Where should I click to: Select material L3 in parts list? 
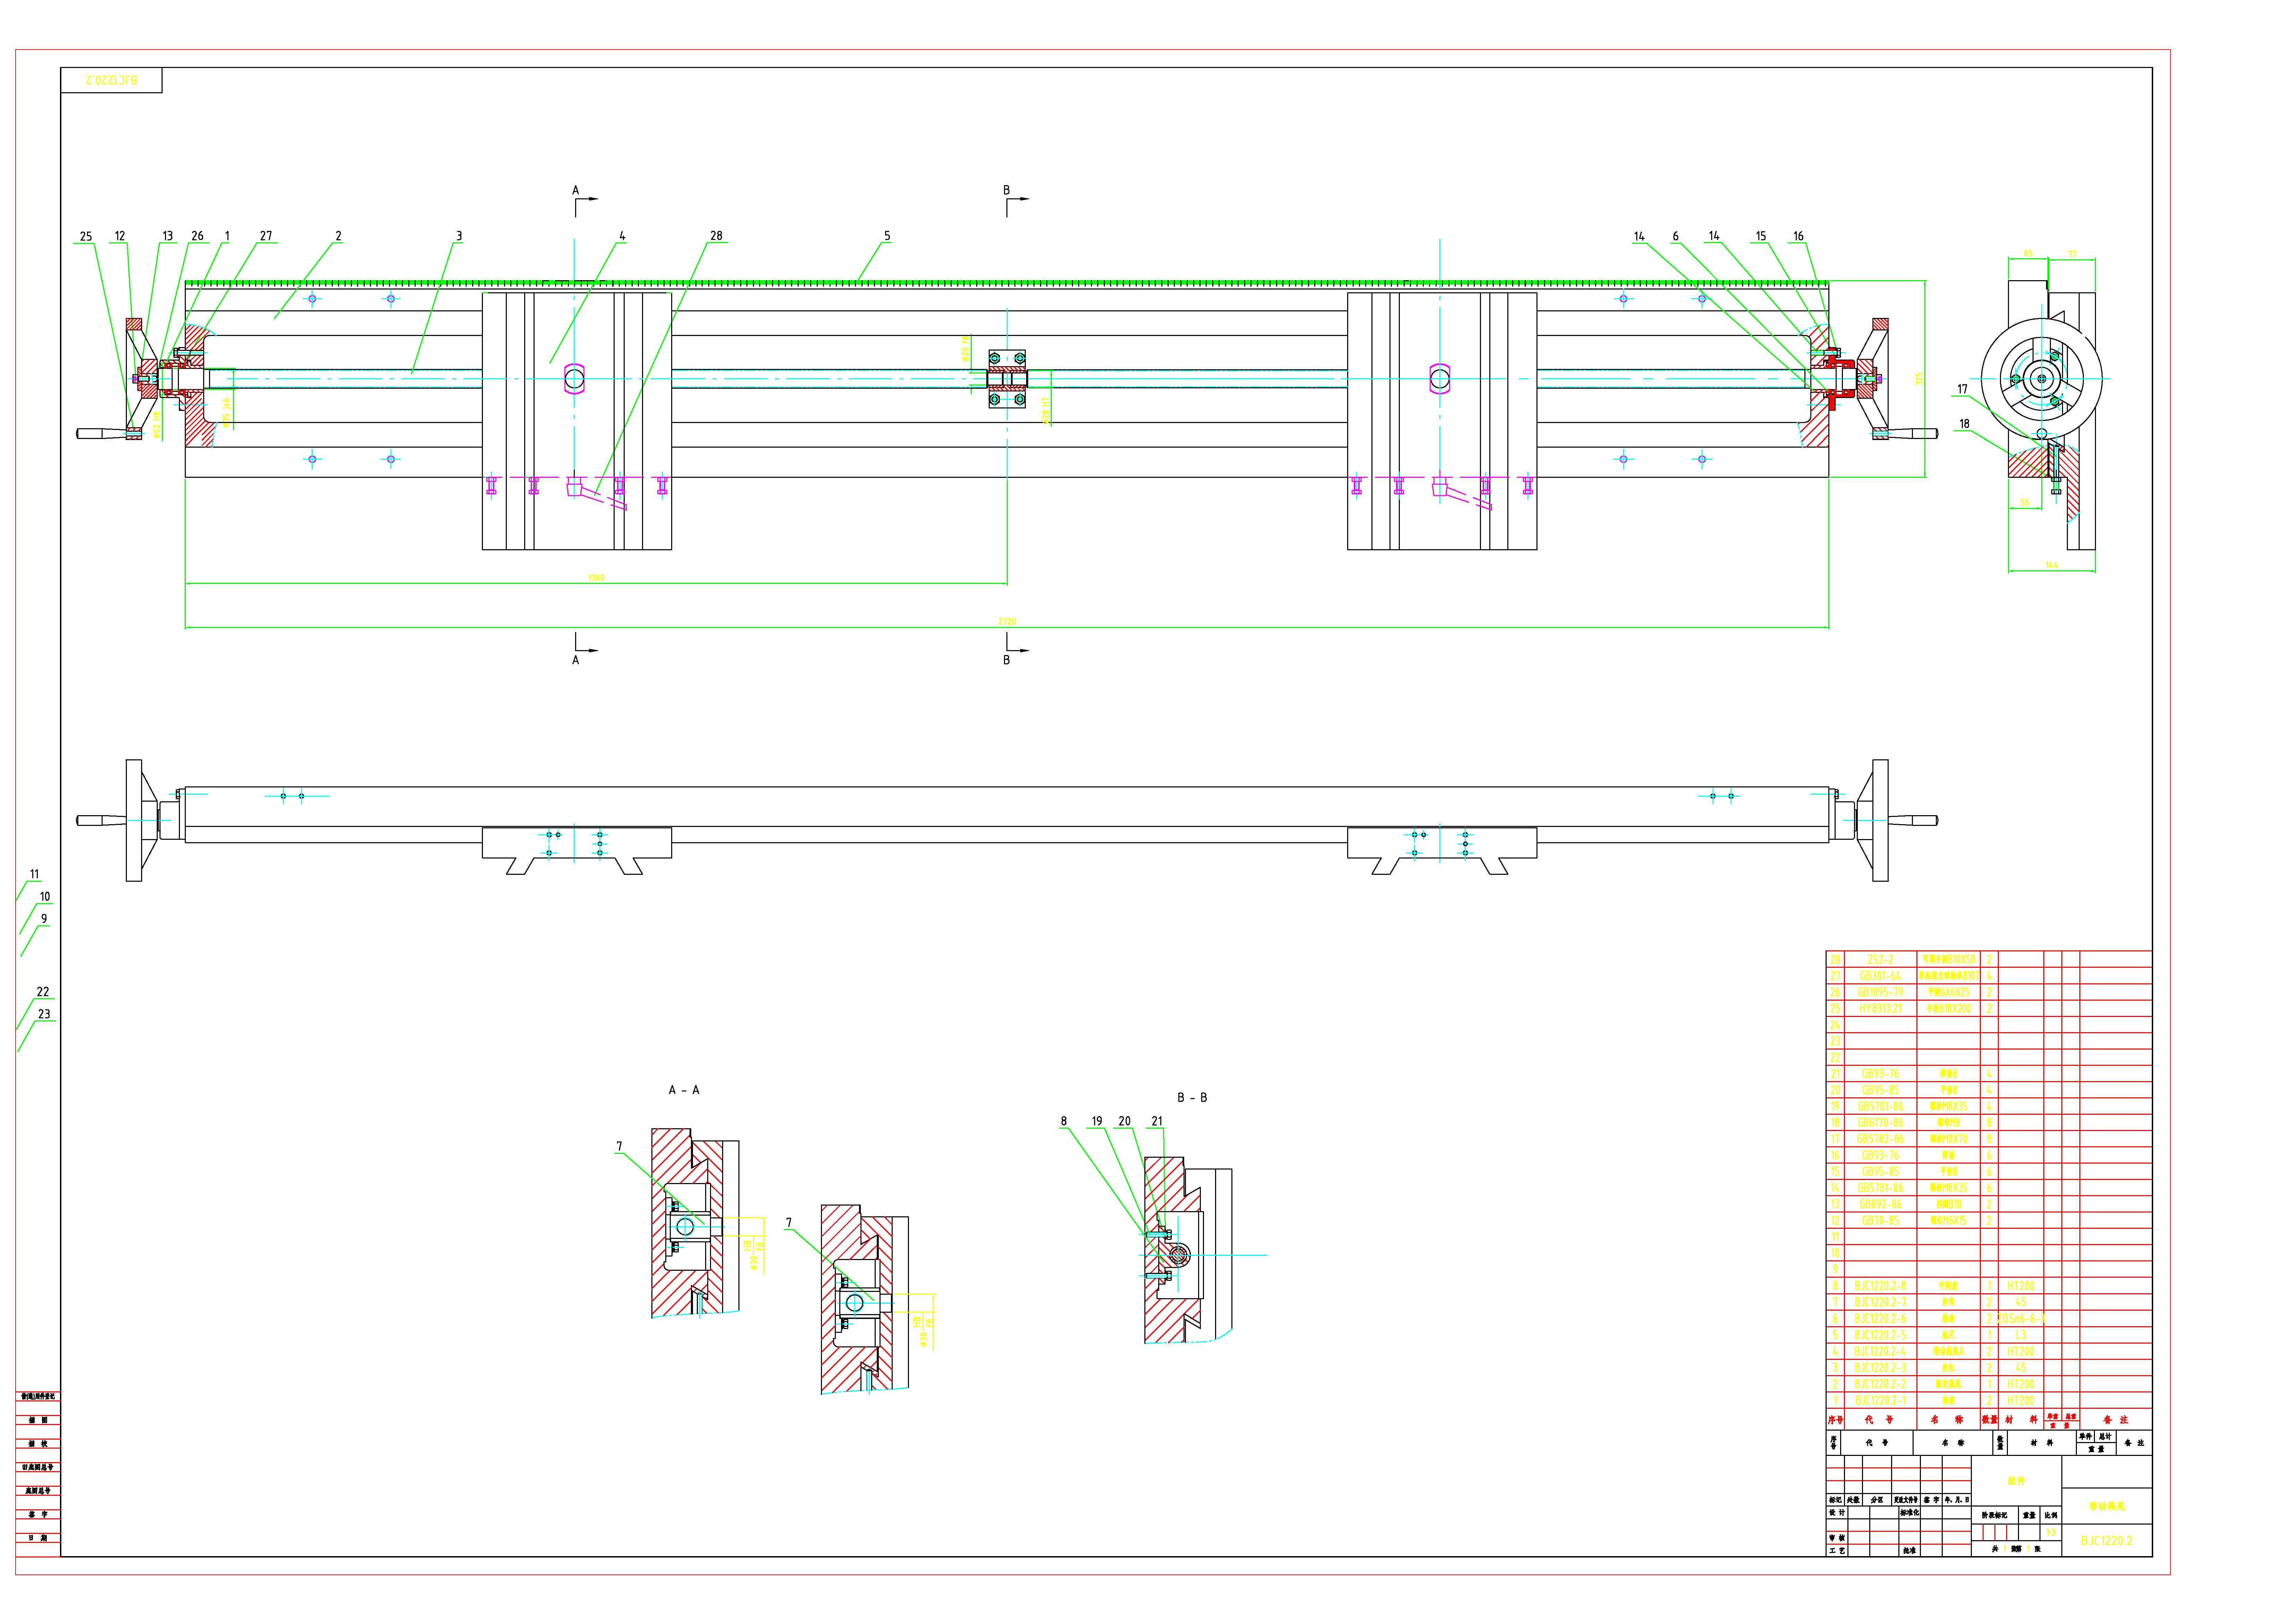(2021, 1335)
